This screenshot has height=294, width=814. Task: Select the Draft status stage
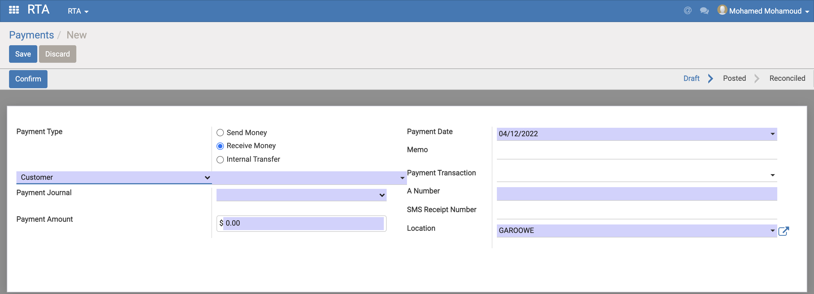click(691, 78)
